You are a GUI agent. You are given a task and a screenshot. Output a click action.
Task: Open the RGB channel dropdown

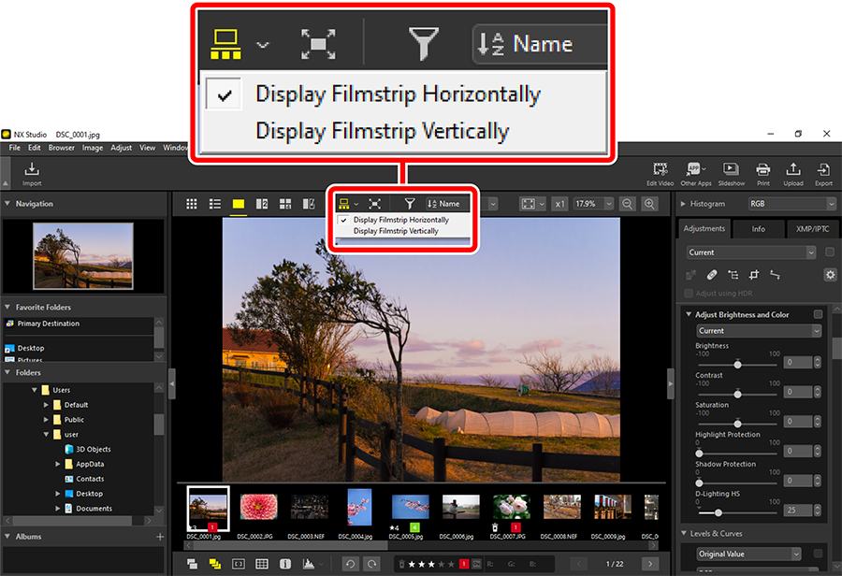pos(792,204)
